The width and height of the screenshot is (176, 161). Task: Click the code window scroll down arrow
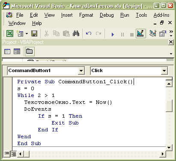tap(169, 148)
